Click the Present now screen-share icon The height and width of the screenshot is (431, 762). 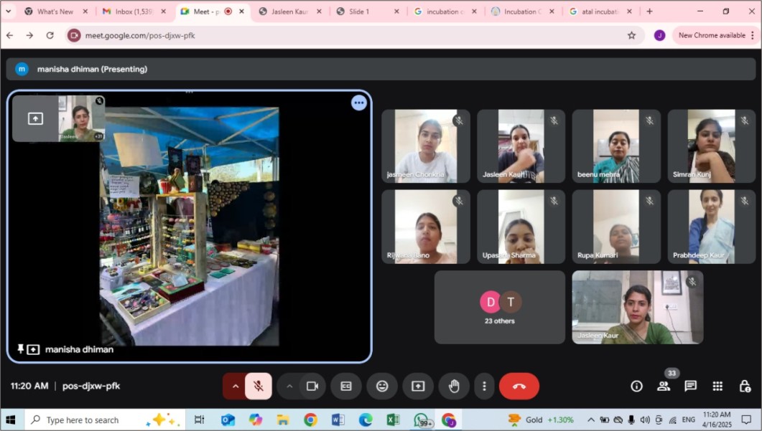pos(418,386)
